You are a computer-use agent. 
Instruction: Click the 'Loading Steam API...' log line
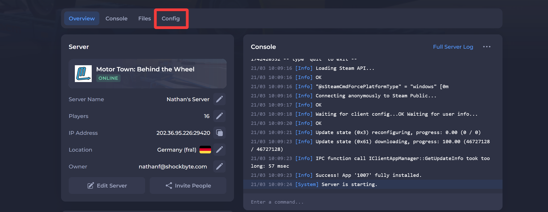point(313,68)
